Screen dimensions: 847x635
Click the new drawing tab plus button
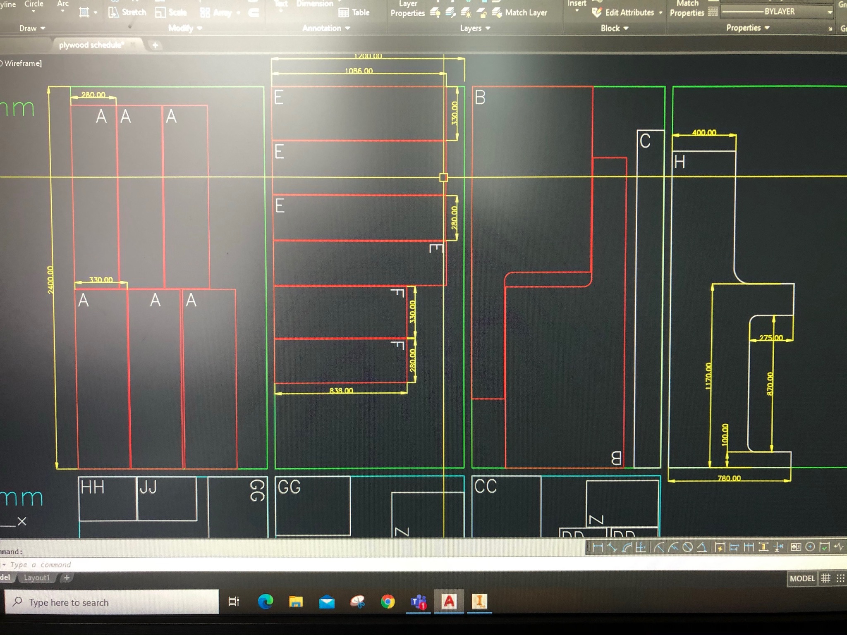coord(155,45)
